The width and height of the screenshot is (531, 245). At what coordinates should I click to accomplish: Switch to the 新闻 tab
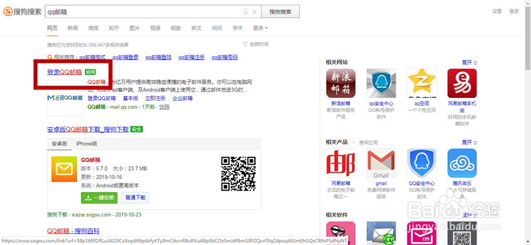(x=73, y=28)
